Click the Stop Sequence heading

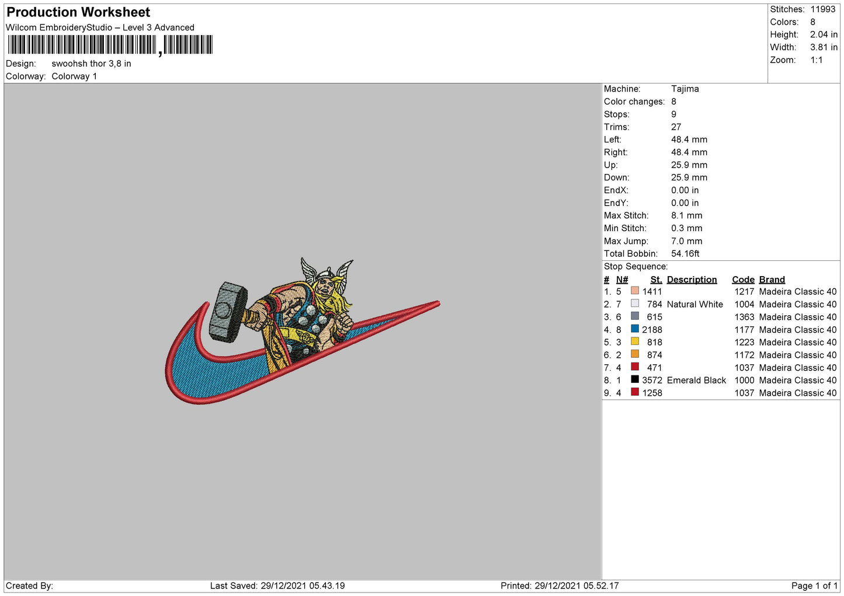635,267
